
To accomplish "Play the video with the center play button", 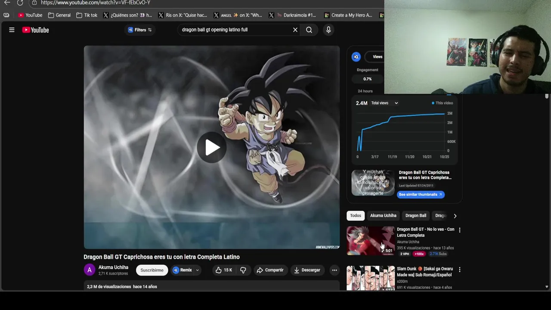I will tap(211, 147).
